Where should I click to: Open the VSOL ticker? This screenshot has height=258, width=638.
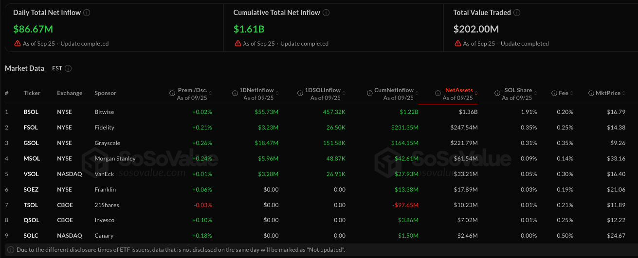tap(31, 174)
